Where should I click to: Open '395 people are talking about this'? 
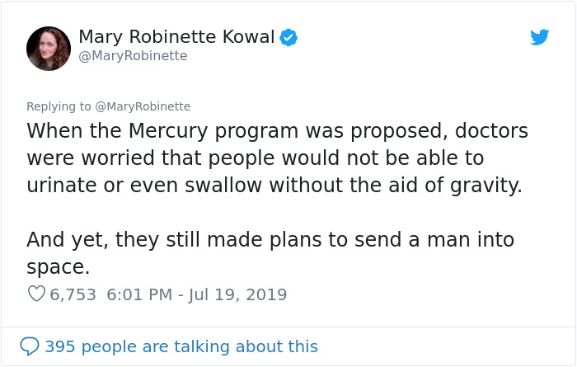point(181,346)
